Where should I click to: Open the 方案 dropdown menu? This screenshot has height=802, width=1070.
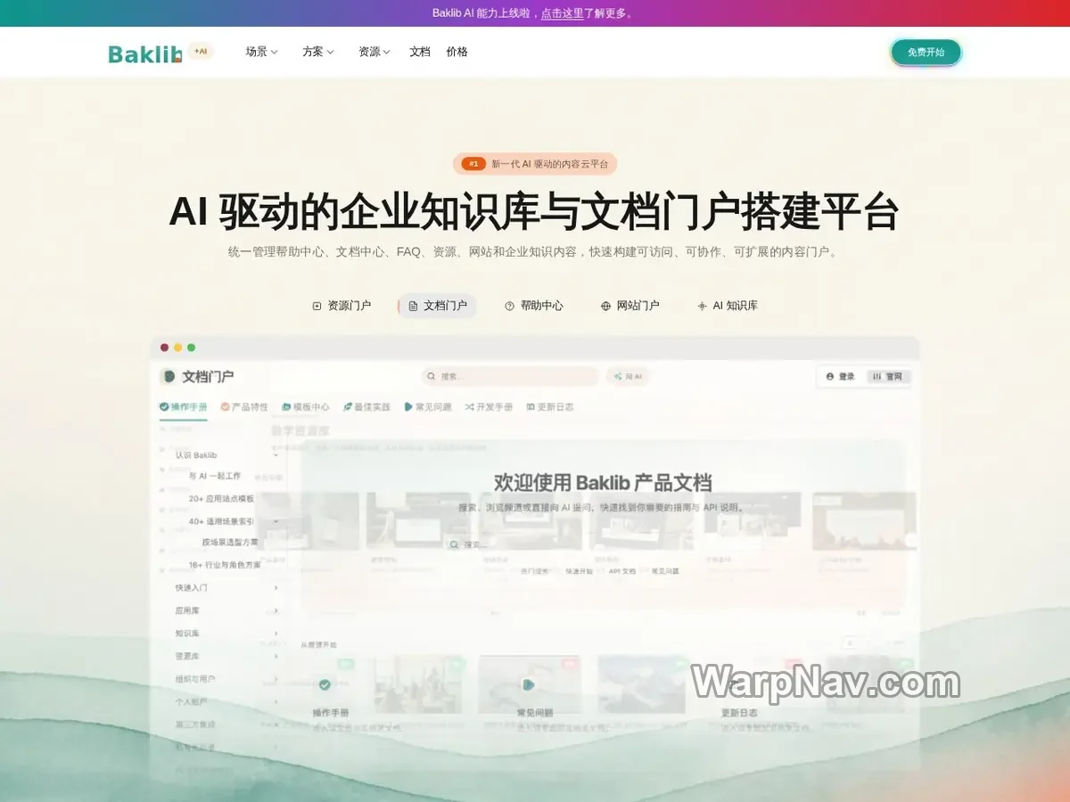[318, 52]
